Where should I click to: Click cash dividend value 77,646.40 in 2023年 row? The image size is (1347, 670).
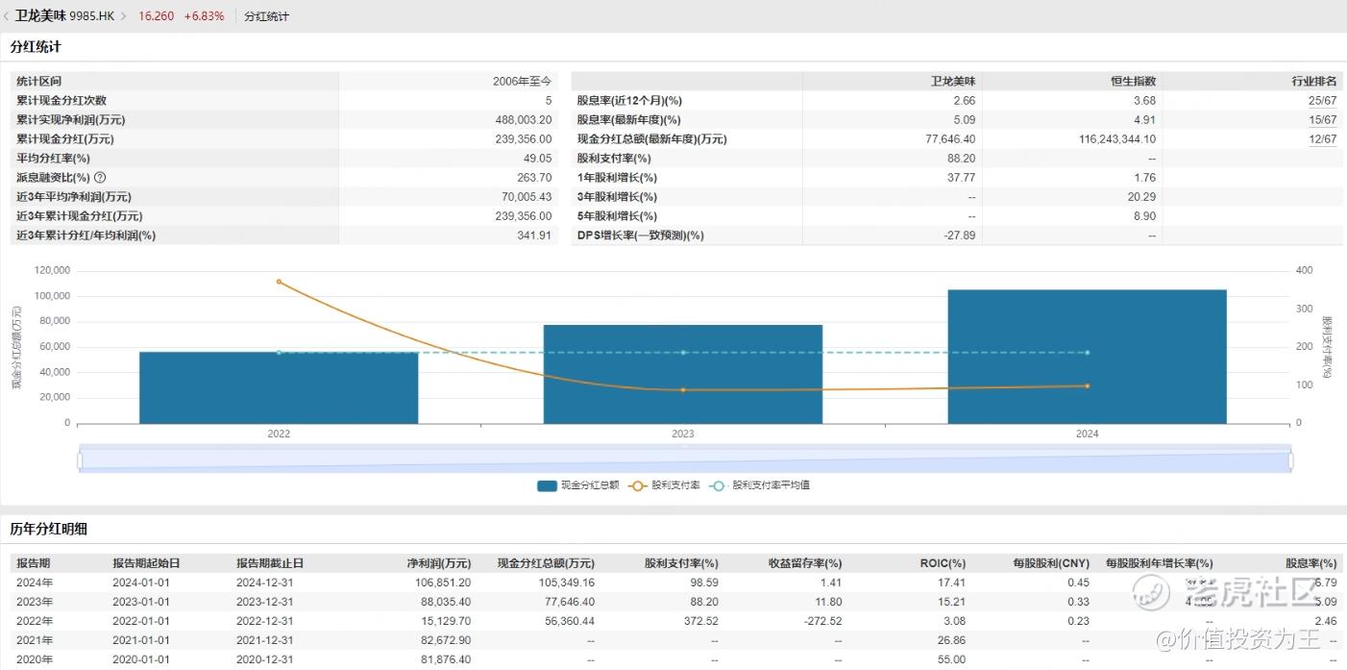(569, 602)
